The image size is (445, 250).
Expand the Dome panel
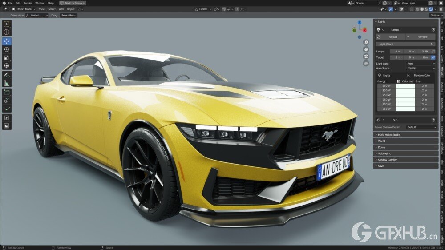click(x=406, y=147)
